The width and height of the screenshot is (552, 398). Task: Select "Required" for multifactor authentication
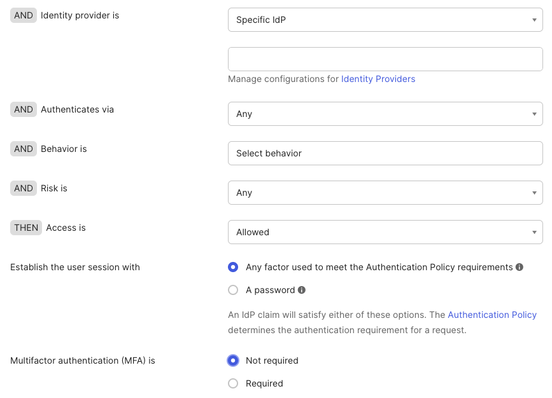pyautogui.click(x=233, y=383)
